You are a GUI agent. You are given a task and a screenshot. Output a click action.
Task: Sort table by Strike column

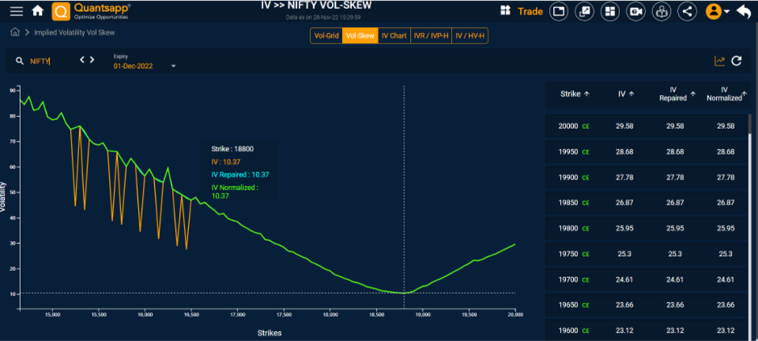click(574, 94)
